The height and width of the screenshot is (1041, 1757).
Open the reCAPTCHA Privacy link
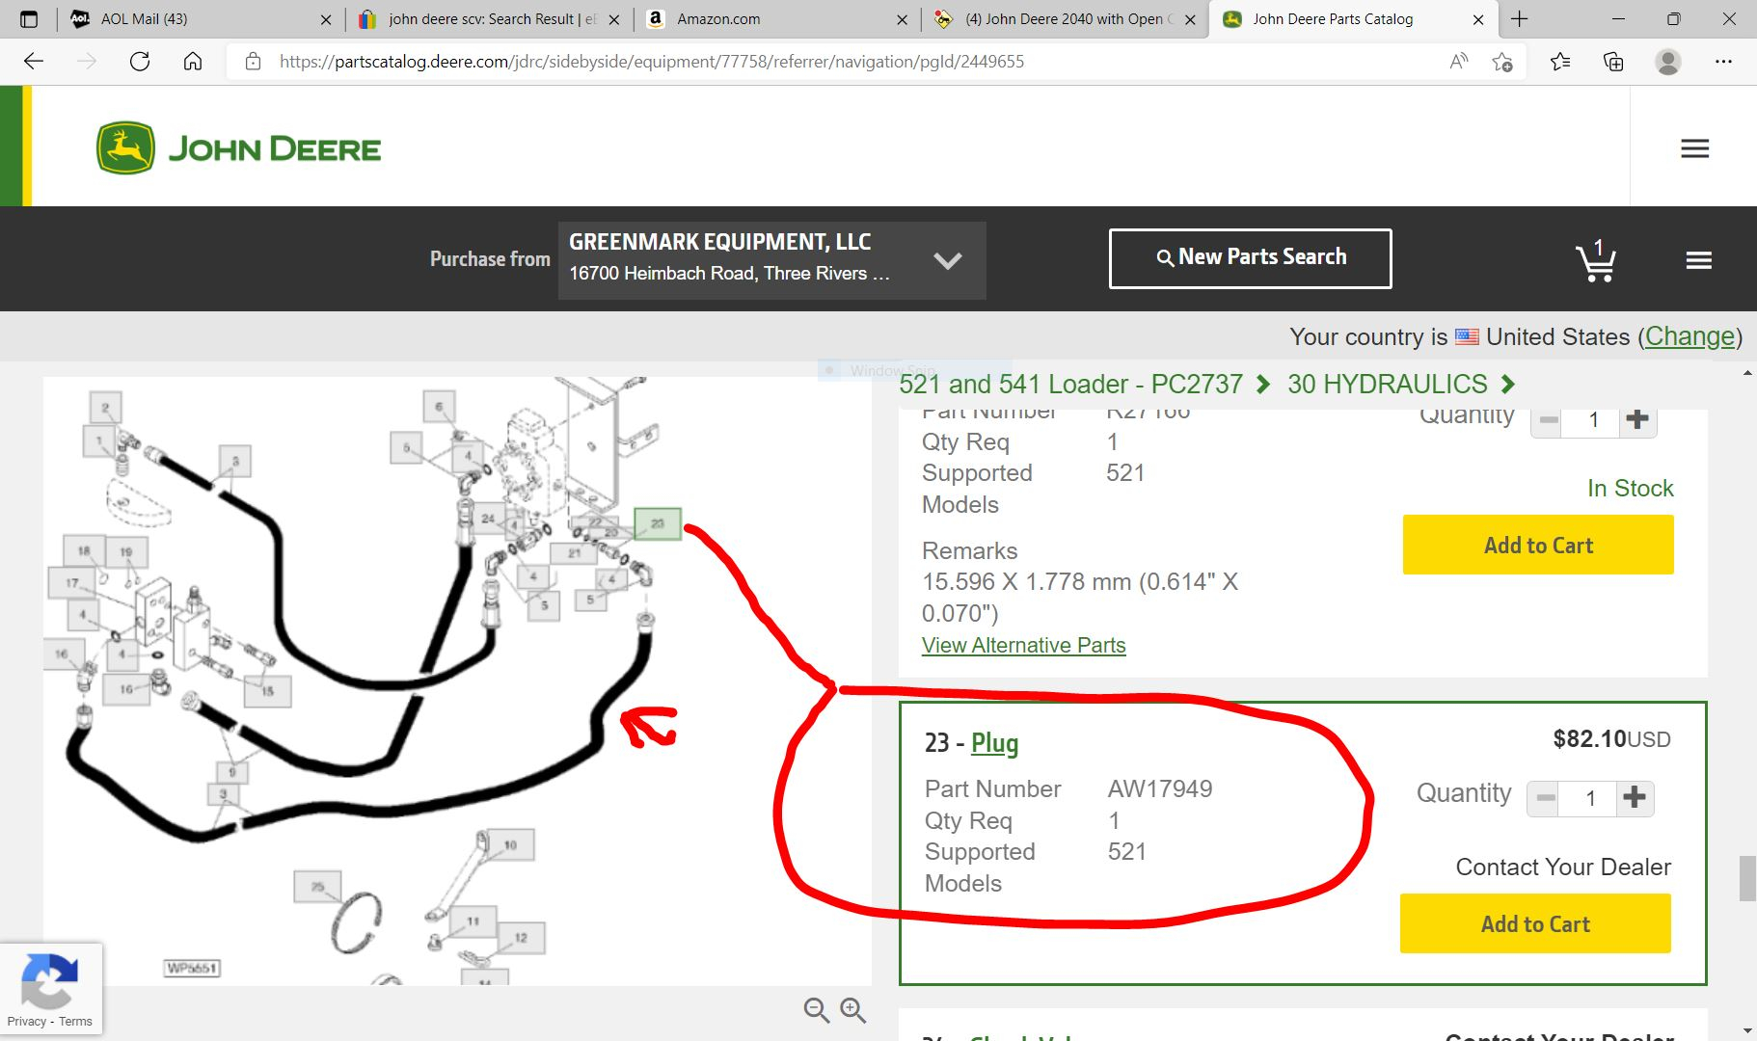point(26,1022)
